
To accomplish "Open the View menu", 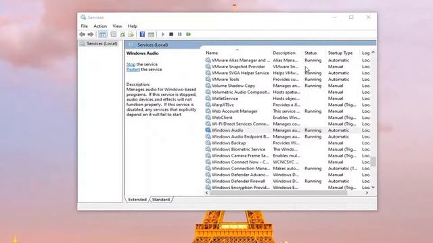I will (117, 26).
